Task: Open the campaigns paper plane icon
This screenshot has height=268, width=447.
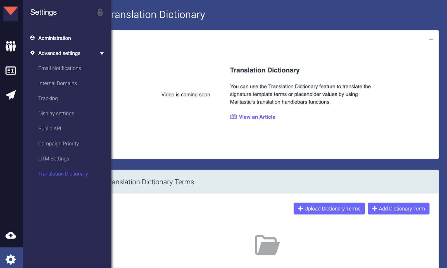Action: [x=11, y=95]
